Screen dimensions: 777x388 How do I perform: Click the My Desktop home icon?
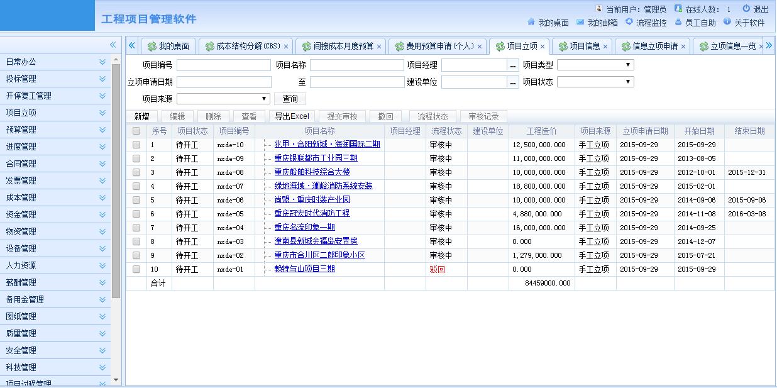click(531, 22)
